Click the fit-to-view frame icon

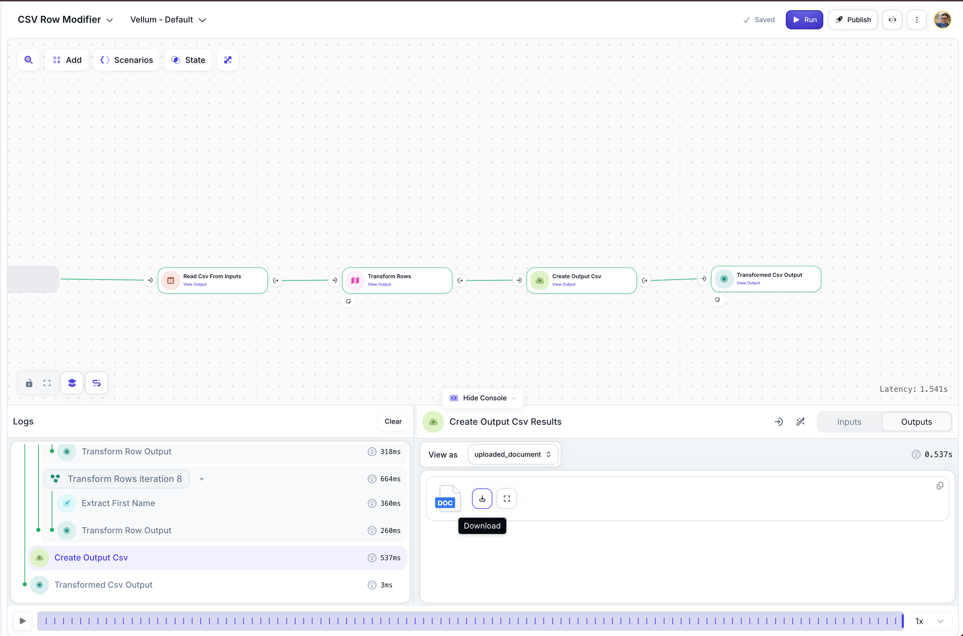47,383
